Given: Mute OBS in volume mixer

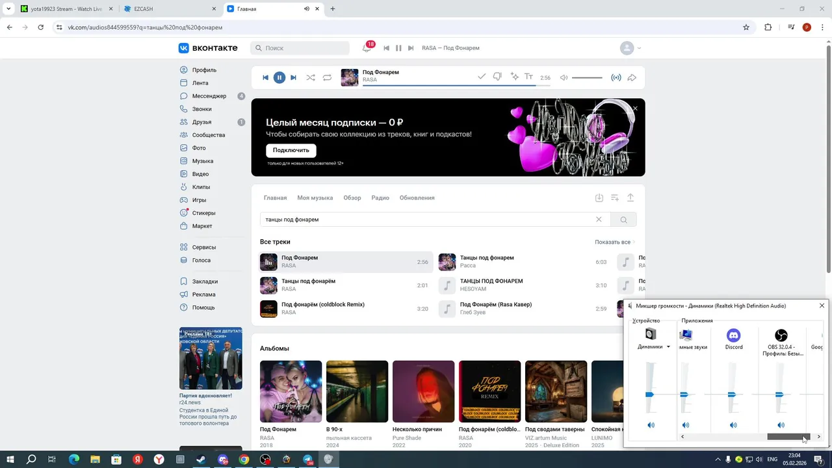Looking at the screenshot, I should 781,425.
